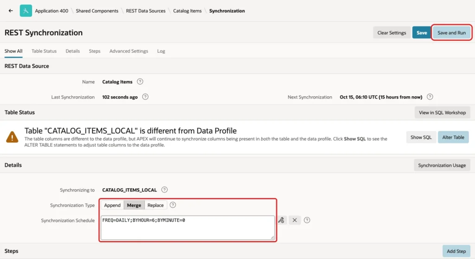The height and width of the screenshot is (259, 475).
Task: Select Merge synchronization type
Action: pos(134,205)
